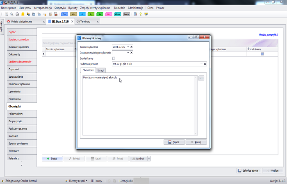Screen dimensions: 287x184
Task: Open the Zespoły interdyscyplinarne menu
Action: point(95,8)
